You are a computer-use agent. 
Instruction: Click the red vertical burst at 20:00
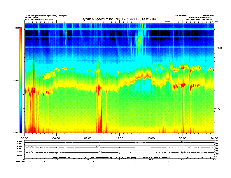click(183, 100)
